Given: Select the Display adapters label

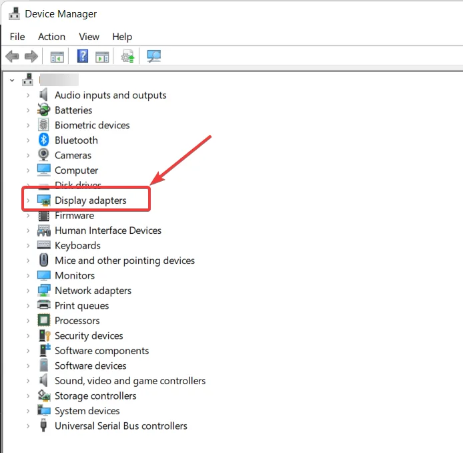Looking at the screenshot, I should coord(91,200).
